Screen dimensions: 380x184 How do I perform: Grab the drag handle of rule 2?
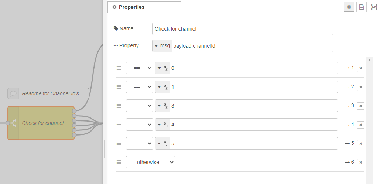click(x=119, y=87)
